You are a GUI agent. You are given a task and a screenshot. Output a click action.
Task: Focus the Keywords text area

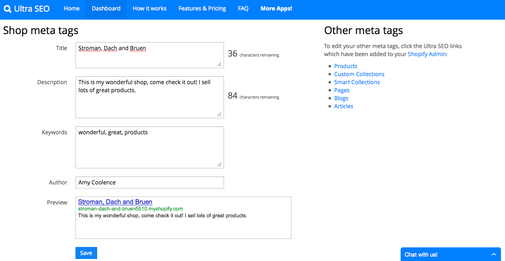point(150,148)
